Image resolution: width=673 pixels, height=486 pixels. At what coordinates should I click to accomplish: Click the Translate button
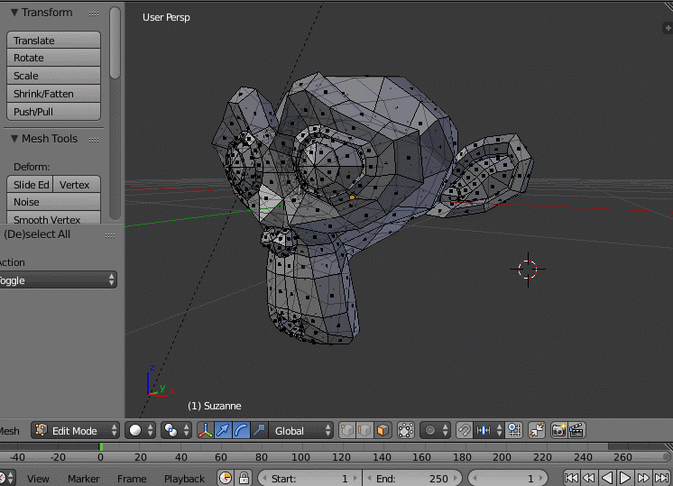coord(53,41)
